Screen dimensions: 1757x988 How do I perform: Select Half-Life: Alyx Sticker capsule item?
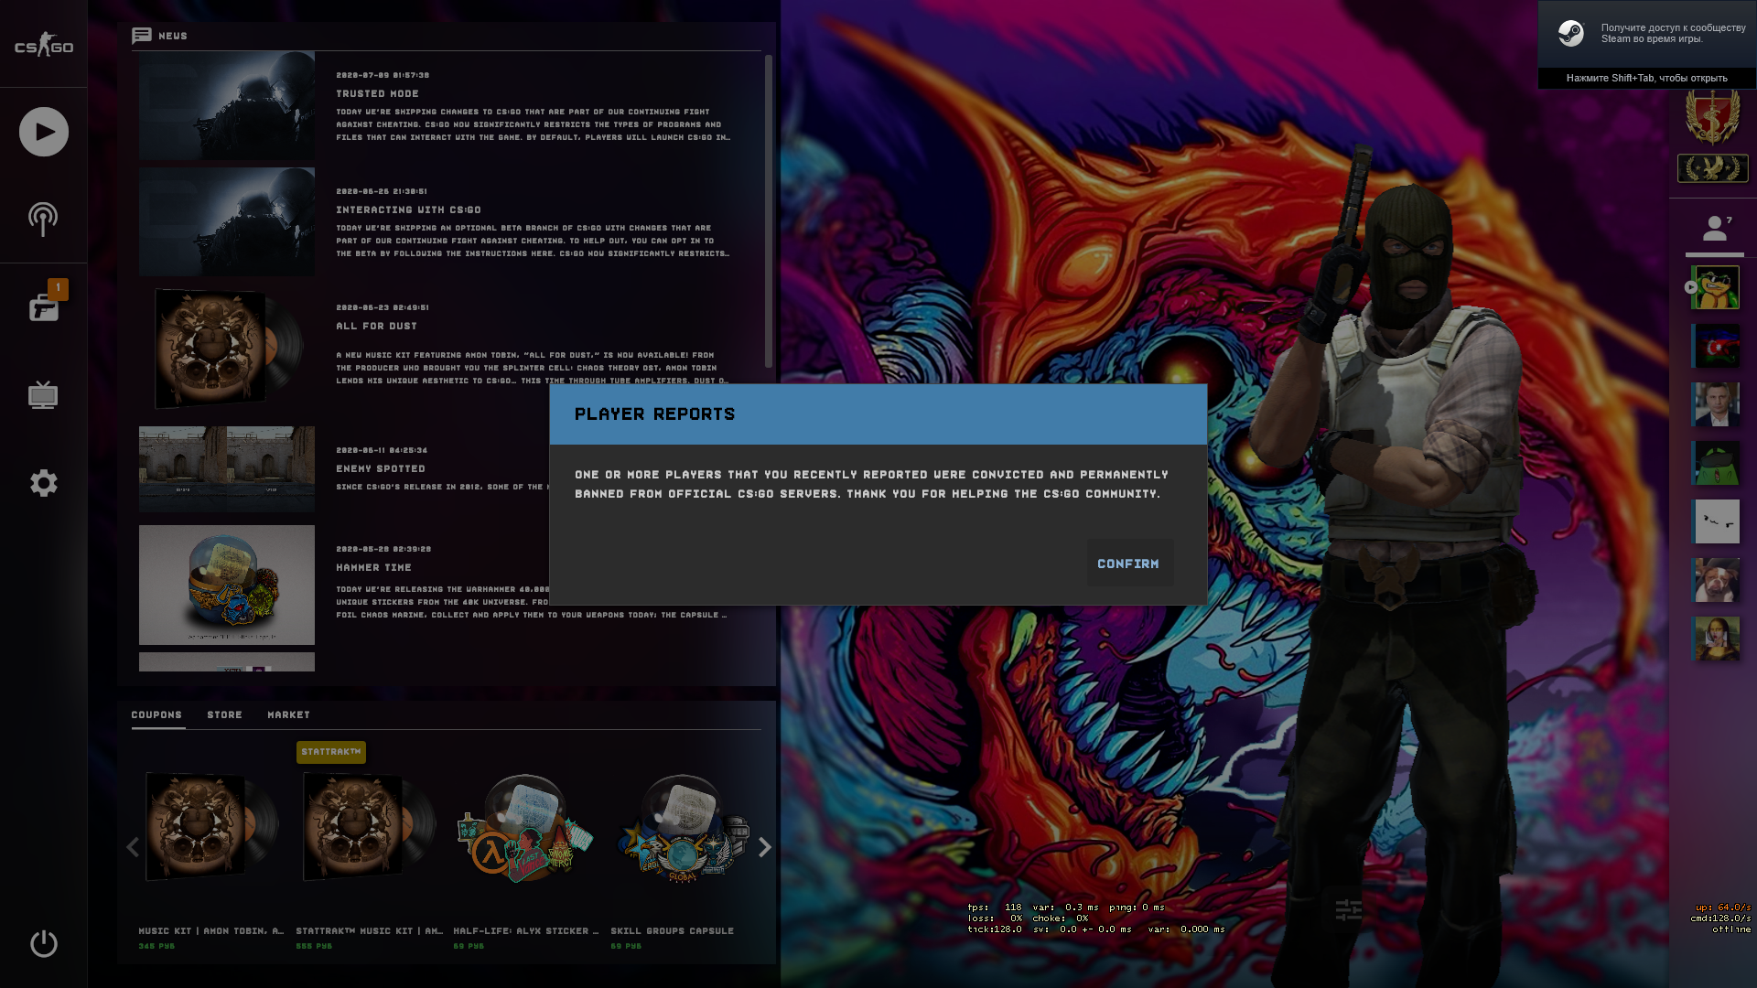(526, 828)
